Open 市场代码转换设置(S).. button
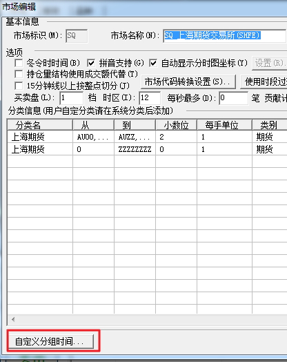 (188, 82)
